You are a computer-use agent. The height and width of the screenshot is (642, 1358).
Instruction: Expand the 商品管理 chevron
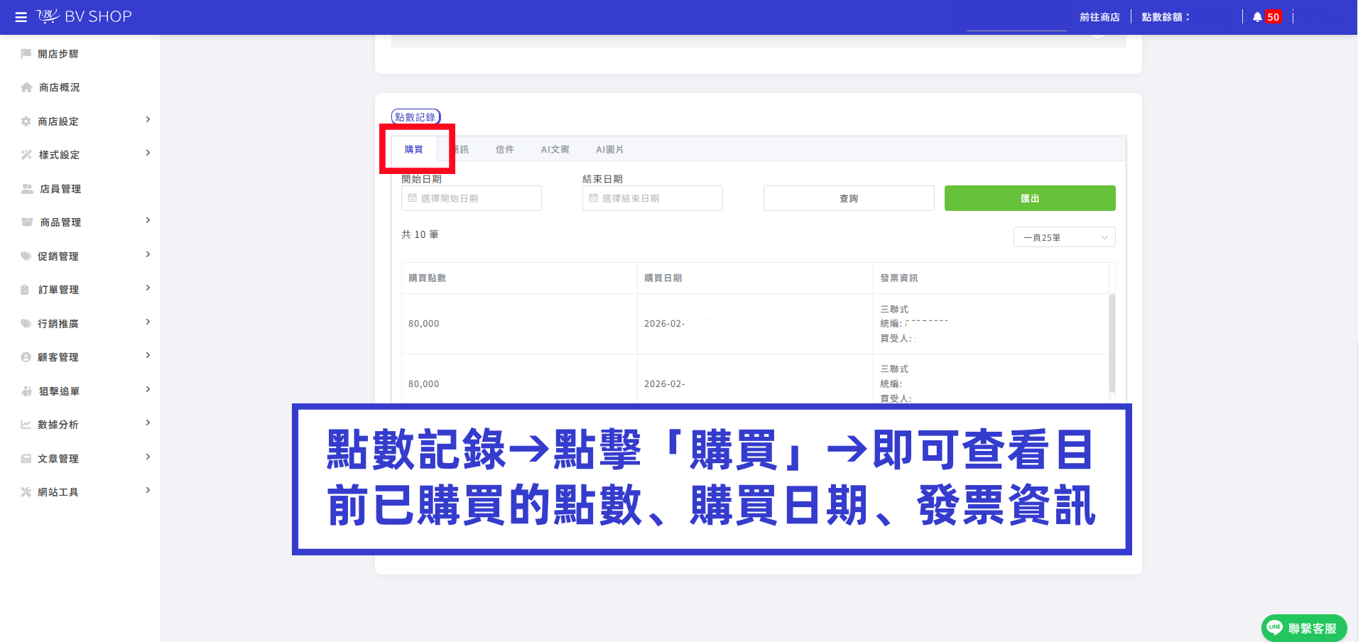[148, 220]
